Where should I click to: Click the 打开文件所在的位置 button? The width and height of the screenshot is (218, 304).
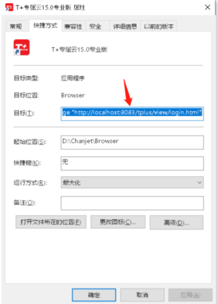[x=51, y=222]
